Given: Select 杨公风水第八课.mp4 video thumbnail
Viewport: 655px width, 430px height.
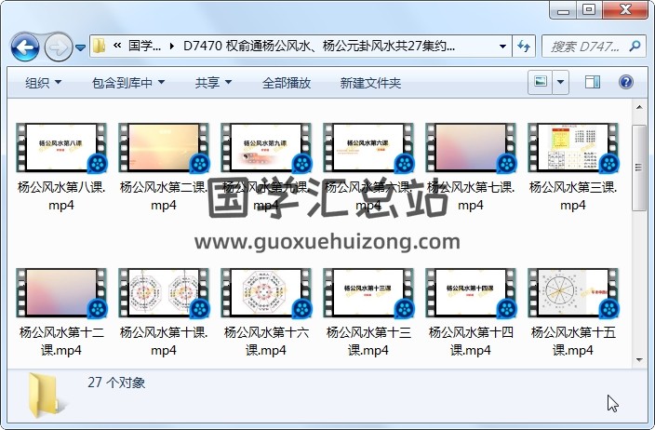Looking at the screenshot, I should [x=61, y=147].
